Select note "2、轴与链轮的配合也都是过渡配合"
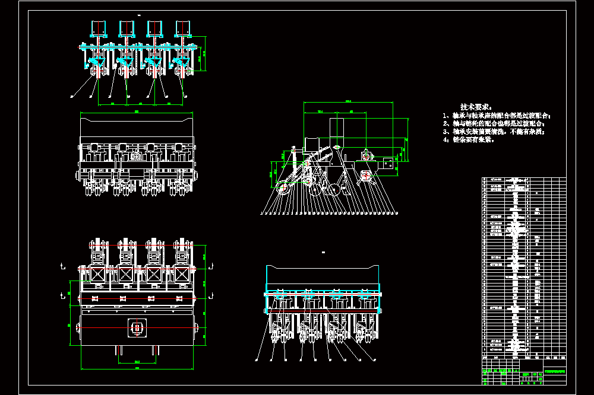Viewport: 594px width, 395px height. pos(494,124)
